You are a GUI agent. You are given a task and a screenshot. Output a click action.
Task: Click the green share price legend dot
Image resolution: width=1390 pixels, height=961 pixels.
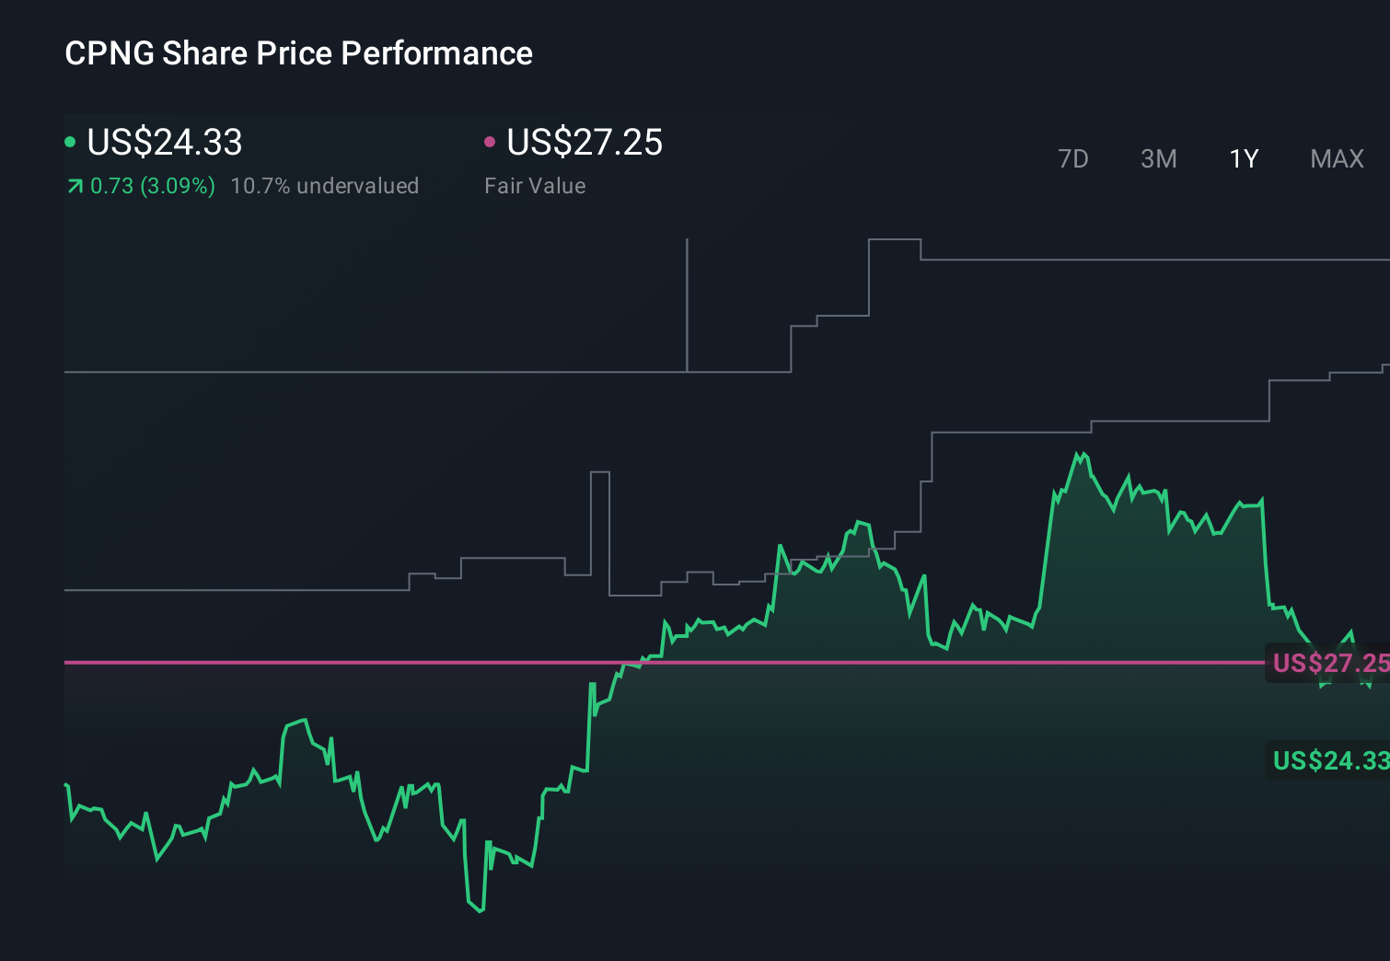[71, 141]
